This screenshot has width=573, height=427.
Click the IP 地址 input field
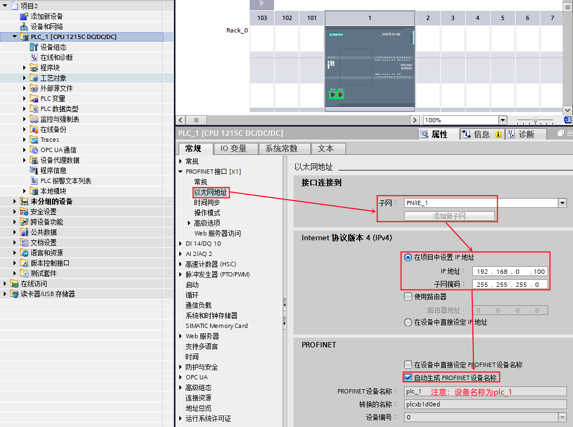pos(510,271)
